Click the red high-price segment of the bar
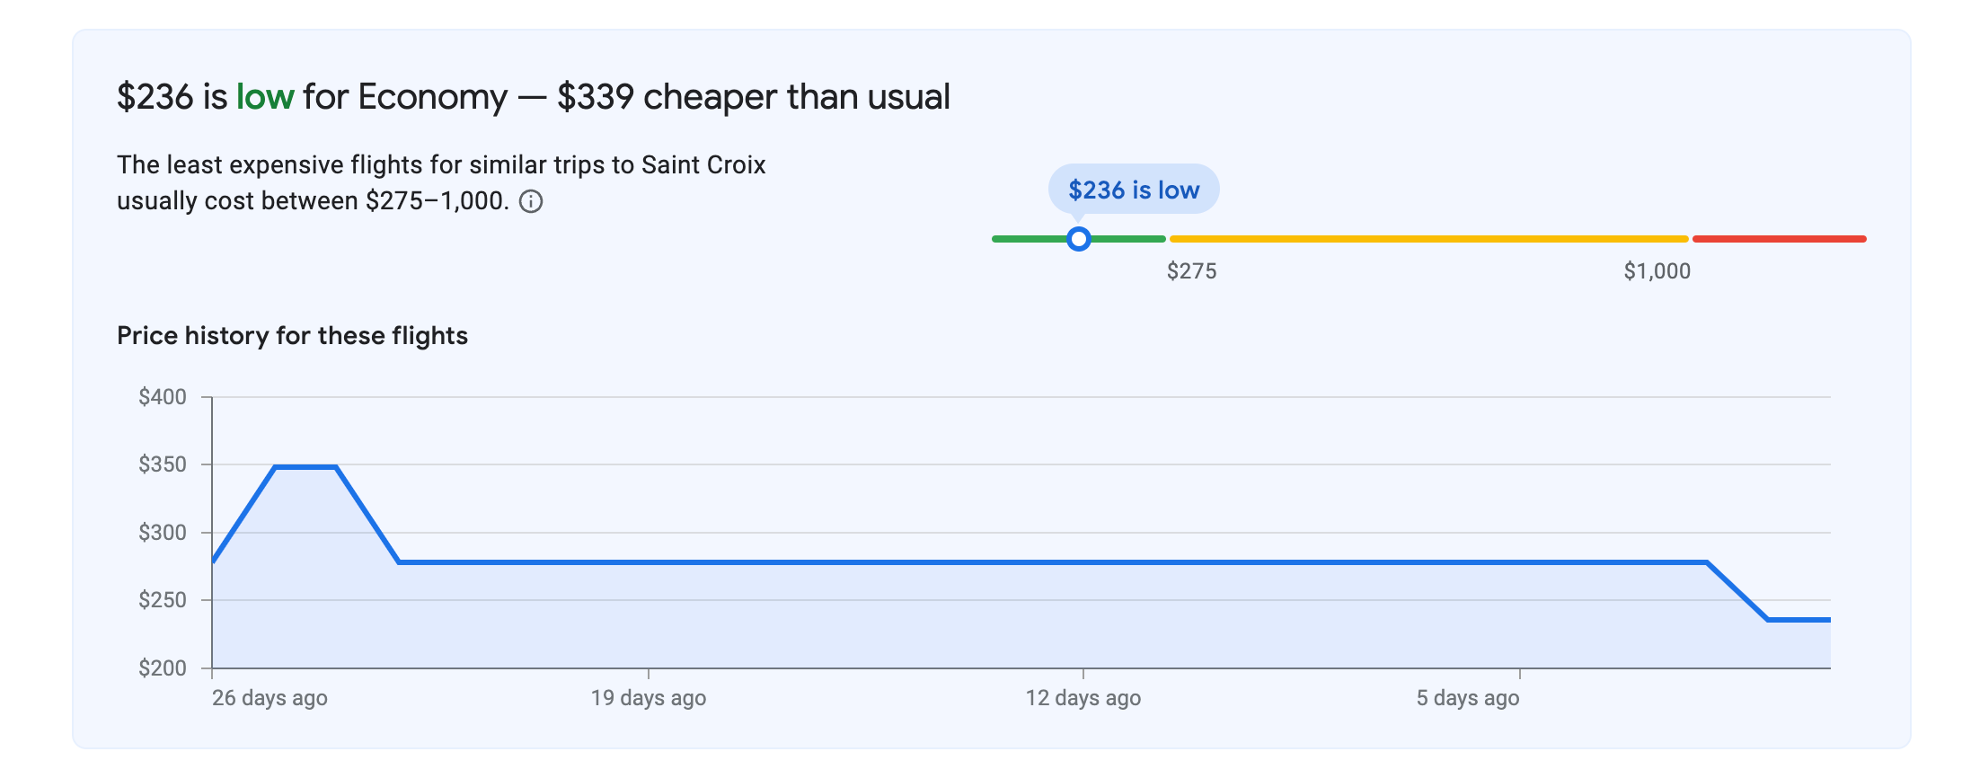1962x778 pixels. [1779, 239]
